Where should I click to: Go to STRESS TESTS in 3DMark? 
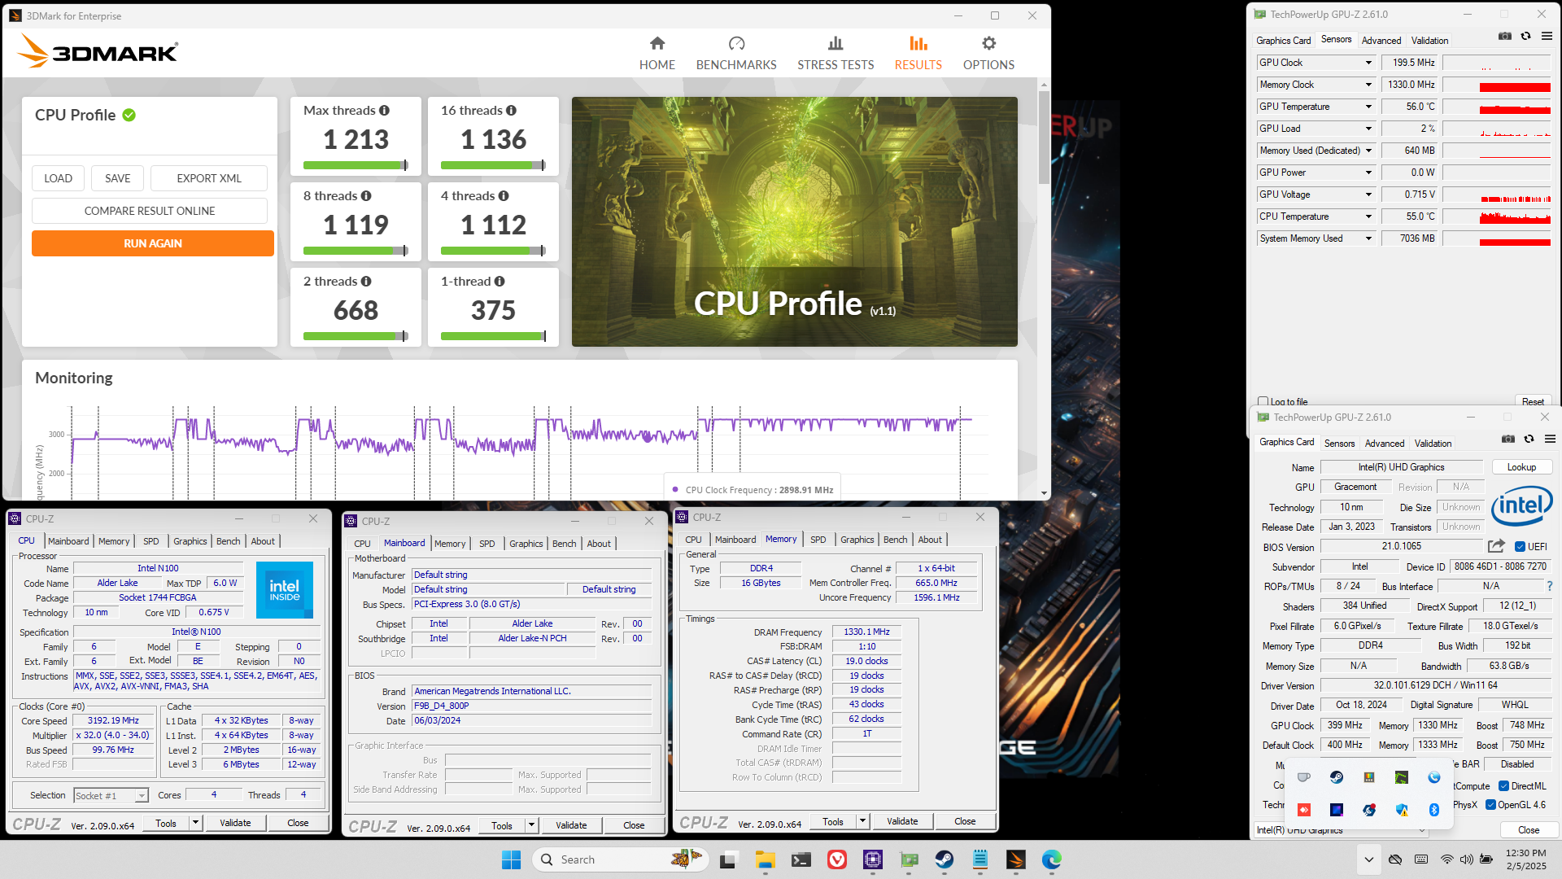(836, 54)
